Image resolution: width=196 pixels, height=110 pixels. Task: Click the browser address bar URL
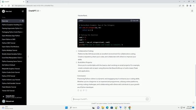(x=34, y=5)
